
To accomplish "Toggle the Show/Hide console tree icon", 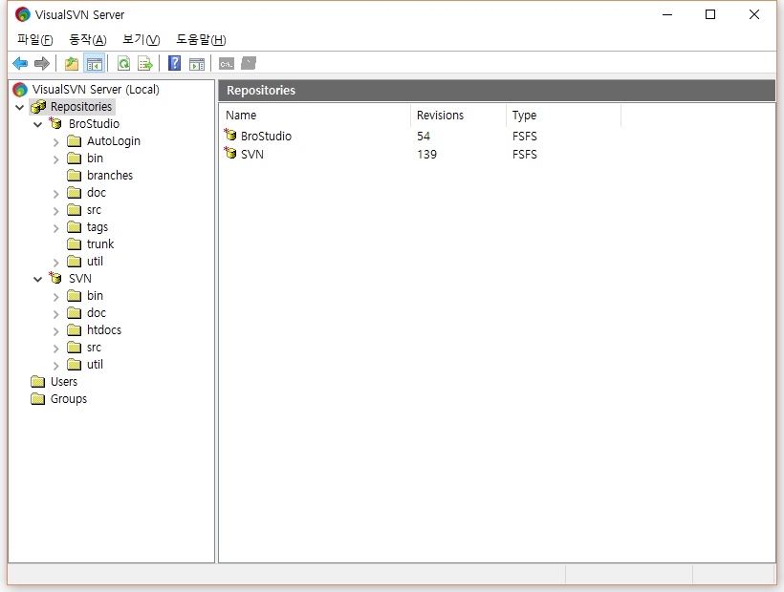I will pyautogui.click(x=95, y=63).
